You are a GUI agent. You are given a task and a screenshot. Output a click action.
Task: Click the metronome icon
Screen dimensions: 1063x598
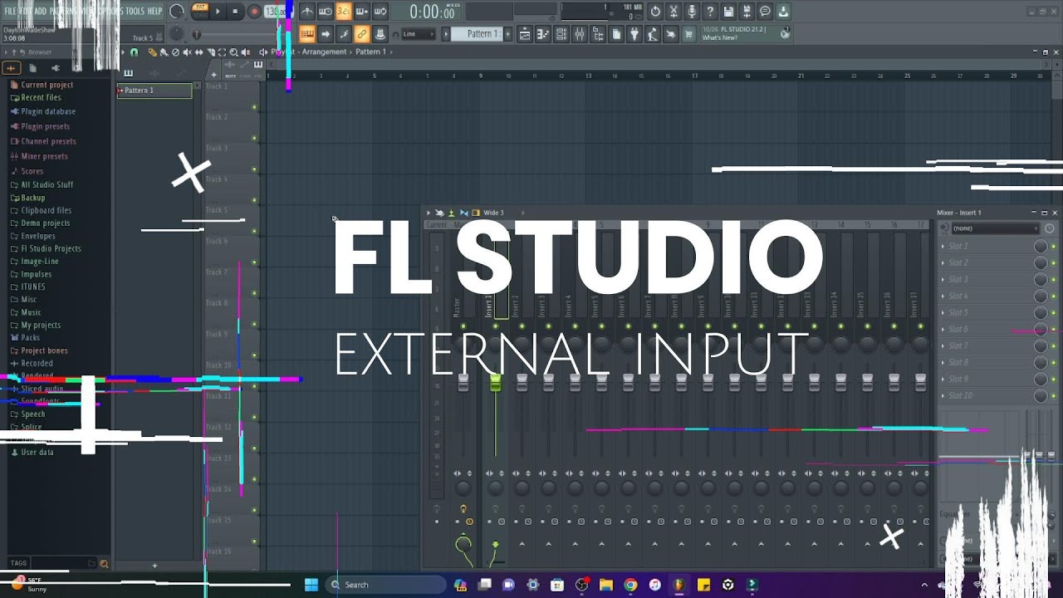coord(306,12)
